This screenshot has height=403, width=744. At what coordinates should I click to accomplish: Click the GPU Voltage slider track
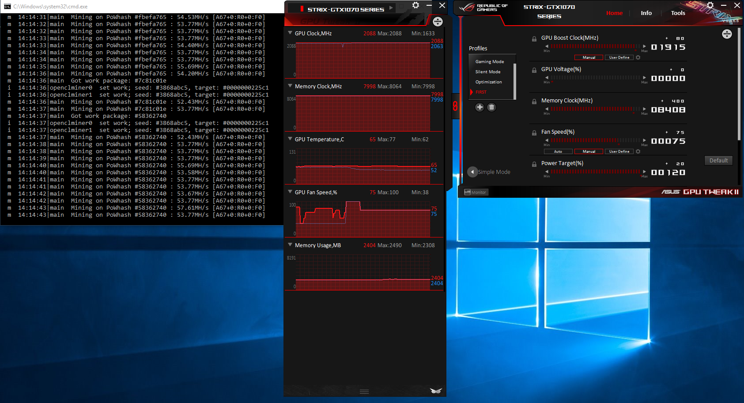coord(595,77)
